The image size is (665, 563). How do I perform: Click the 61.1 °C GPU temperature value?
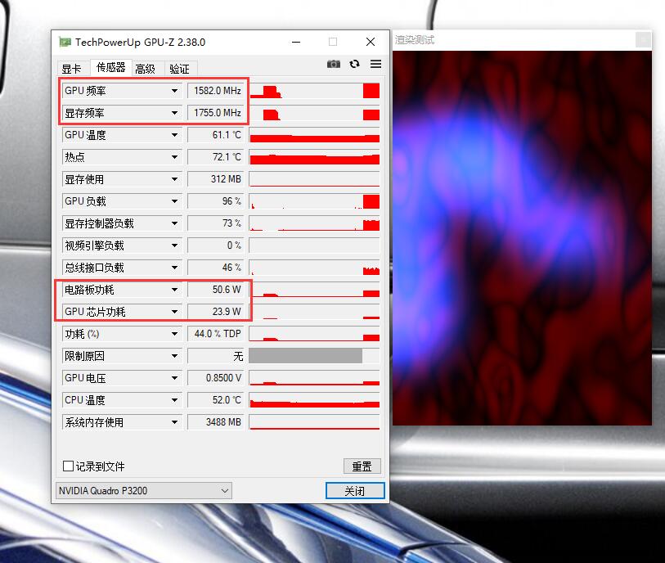[215, 135]
